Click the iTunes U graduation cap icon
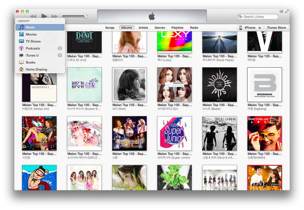304x210 pixels. coord(21,55)
